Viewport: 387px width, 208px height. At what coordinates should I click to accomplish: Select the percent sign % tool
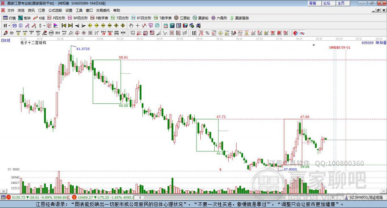[x=207, y=33]
